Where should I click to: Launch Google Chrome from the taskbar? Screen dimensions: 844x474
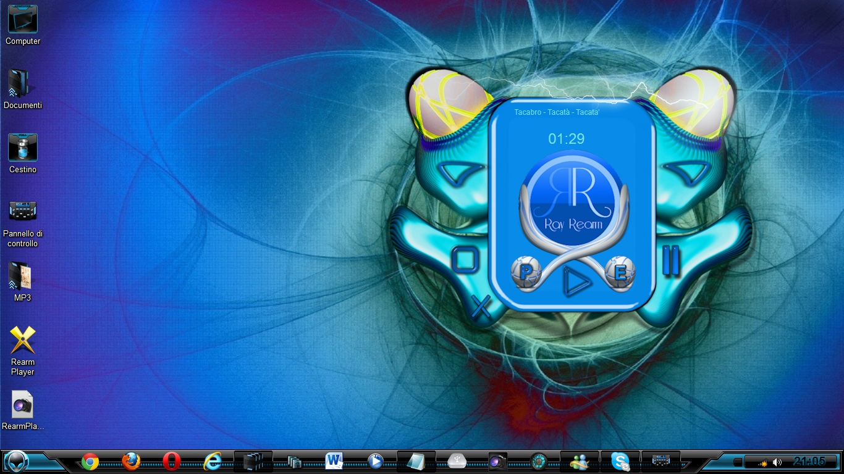click(90, 461)
